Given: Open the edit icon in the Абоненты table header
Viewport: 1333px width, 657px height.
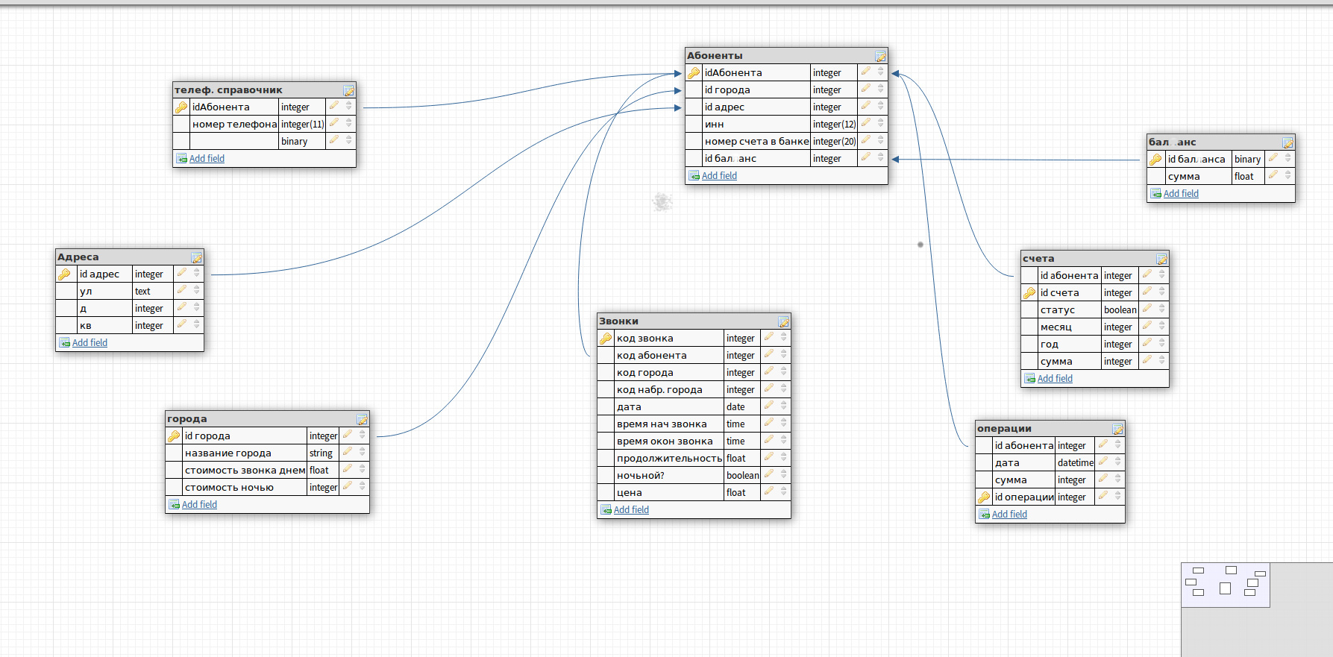Looking at the screenshot, I should (x=880, y=56).
